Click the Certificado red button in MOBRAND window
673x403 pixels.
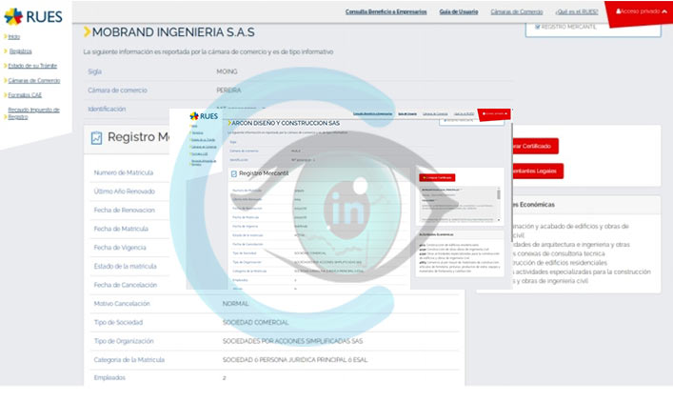(x=535, y=146)
